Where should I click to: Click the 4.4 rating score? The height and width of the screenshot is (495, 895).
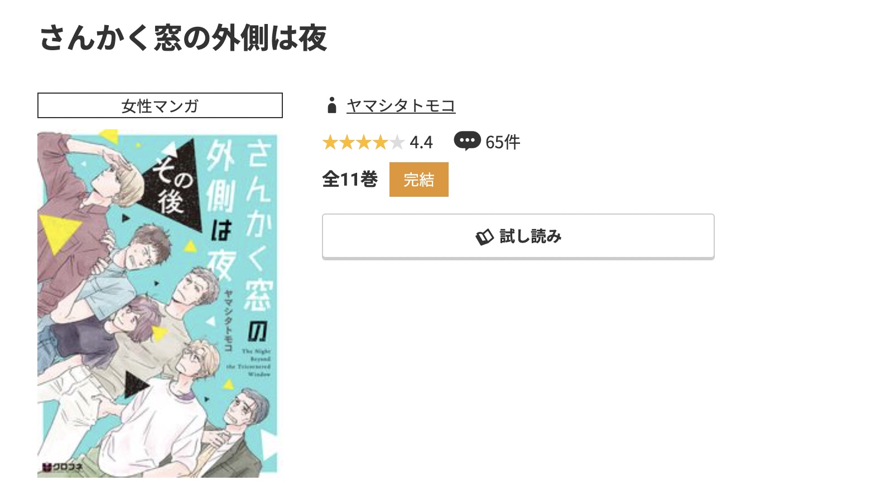(x=421, y=143)
